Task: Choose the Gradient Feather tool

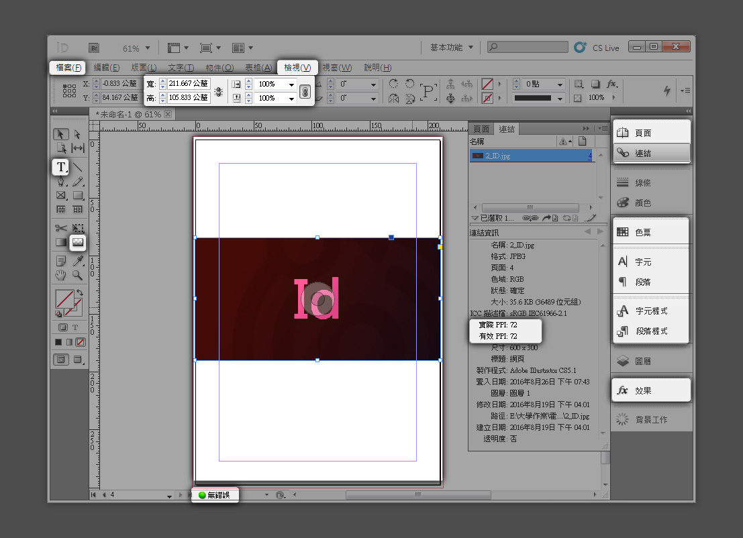Action: click(x=78, y=242)
